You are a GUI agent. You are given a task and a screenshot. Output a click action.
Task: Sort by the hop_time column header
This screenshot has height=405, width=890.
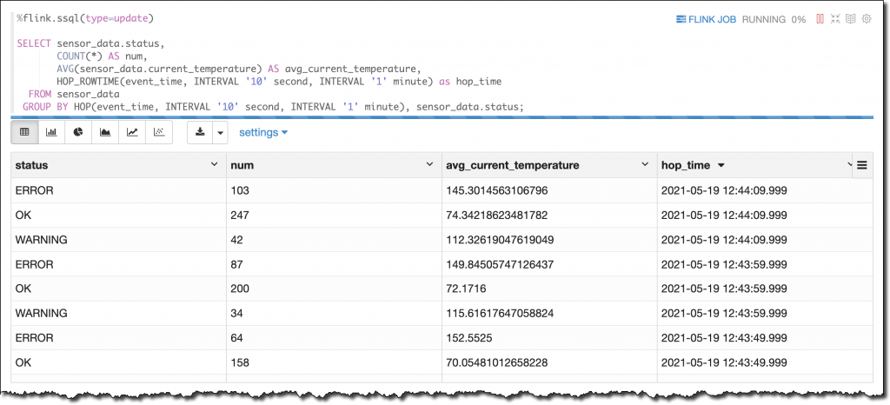point(686,165)
